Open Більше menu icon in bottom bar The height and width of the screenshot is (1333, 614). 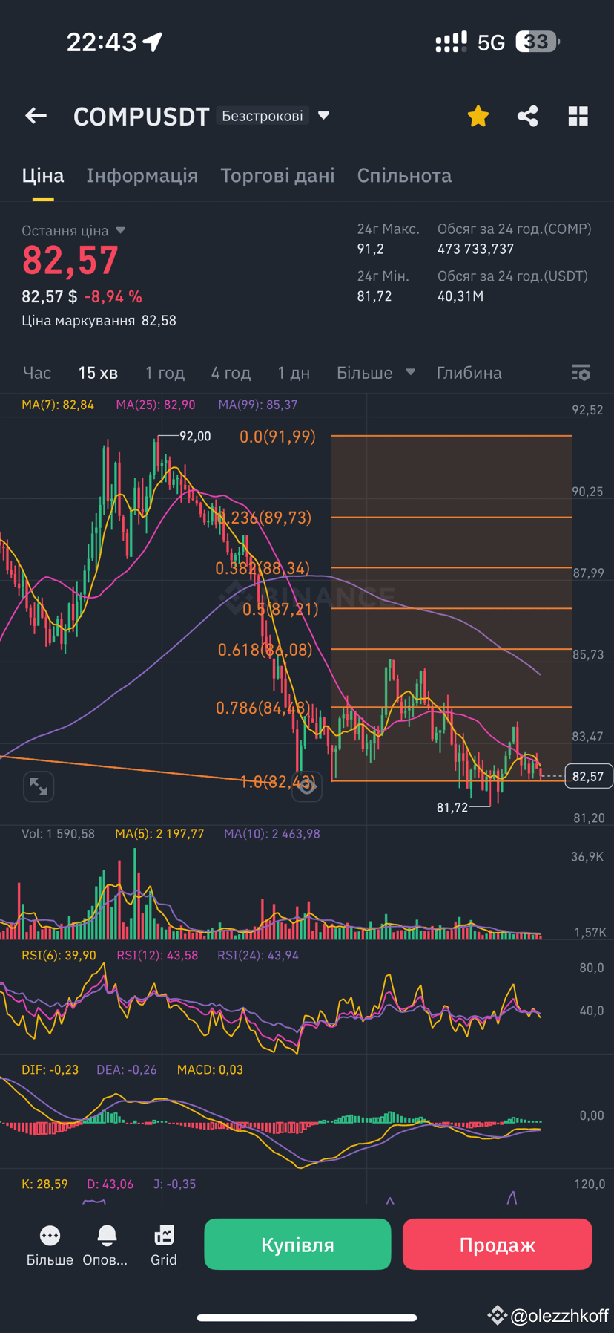click(50, 1236)
